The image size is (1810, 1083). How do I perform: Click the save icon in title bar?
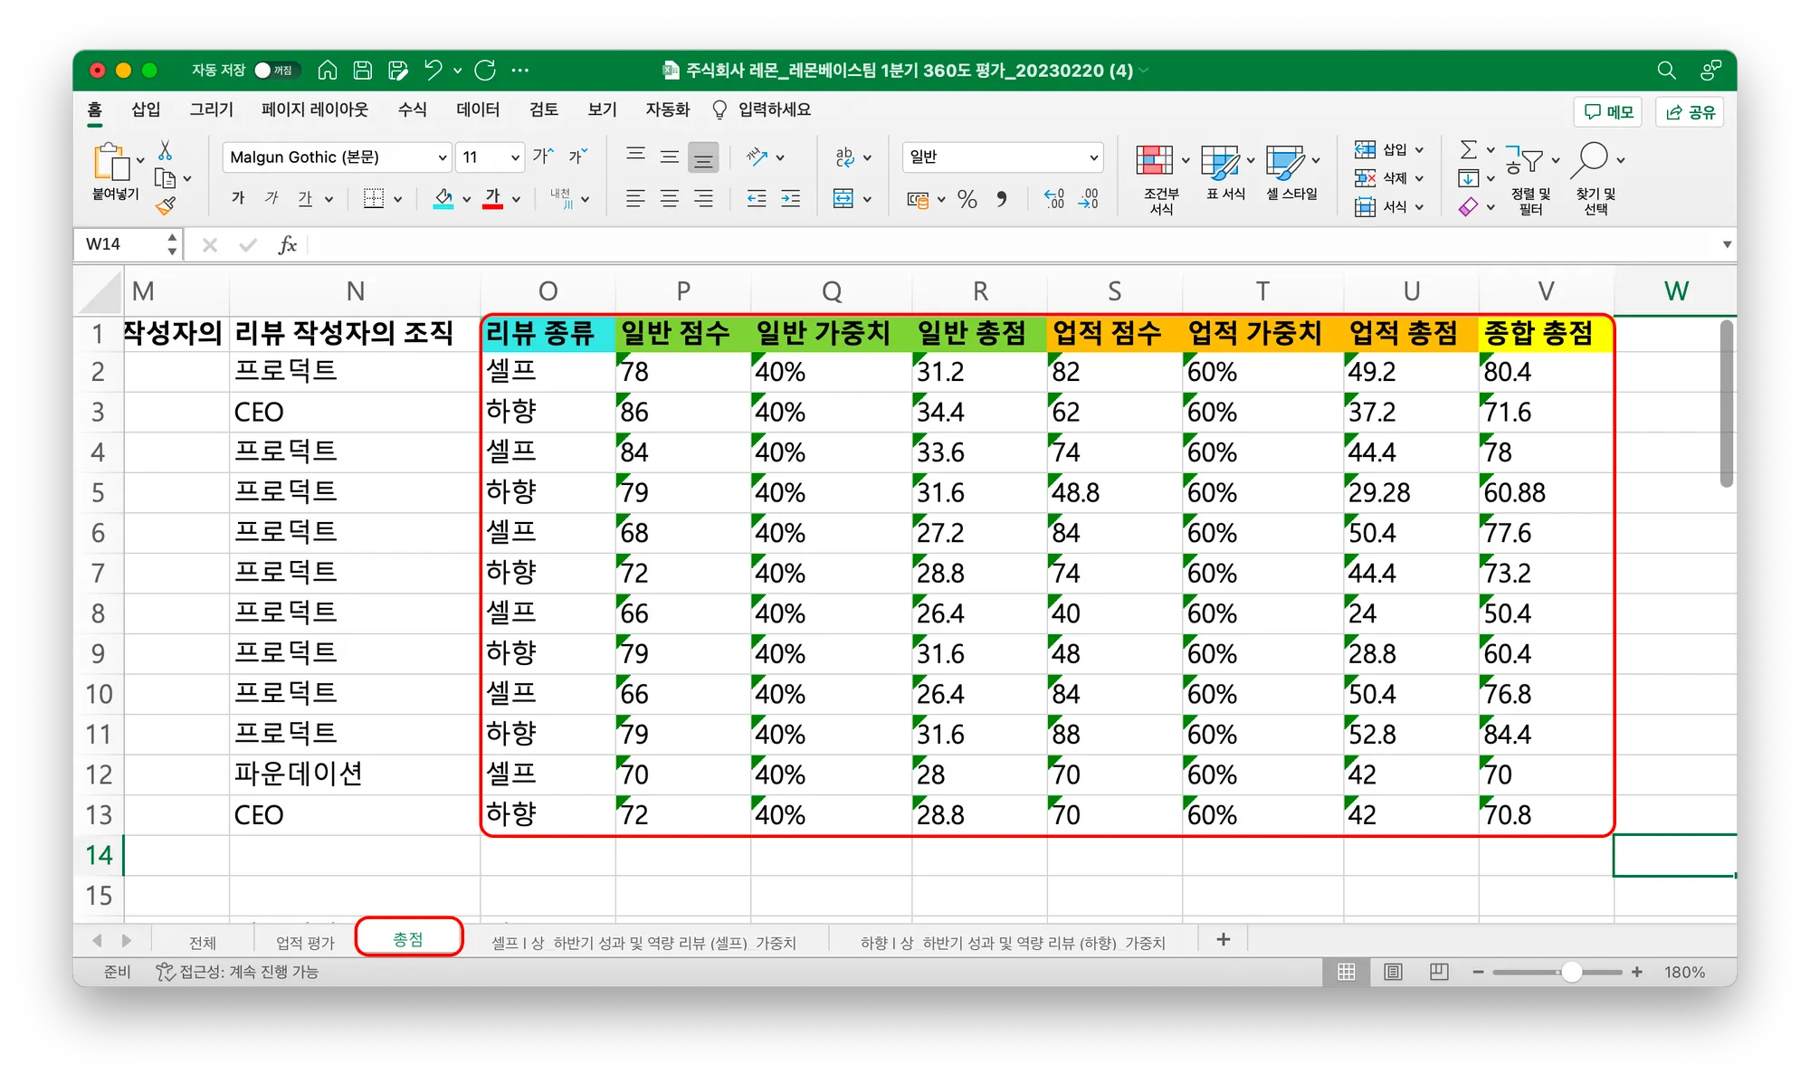[x=363, y=71]
